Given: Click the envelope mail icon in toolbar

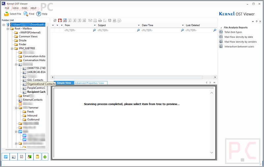Looking at the screenshot, I should [90, 20].
